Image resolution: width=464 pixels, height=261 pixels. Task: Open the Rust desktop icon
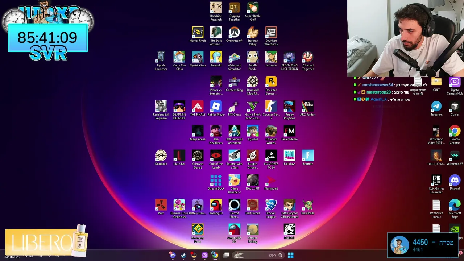(161, 207)
